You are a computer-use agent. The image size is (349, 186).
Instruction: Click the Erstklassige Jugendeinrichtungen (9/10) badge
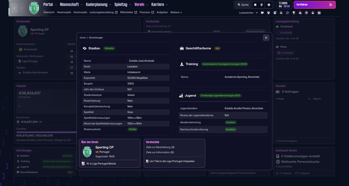point(220,96)
